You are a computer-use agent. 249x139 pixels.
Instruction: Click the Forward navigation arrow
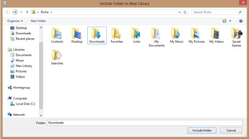click(15, 12)
